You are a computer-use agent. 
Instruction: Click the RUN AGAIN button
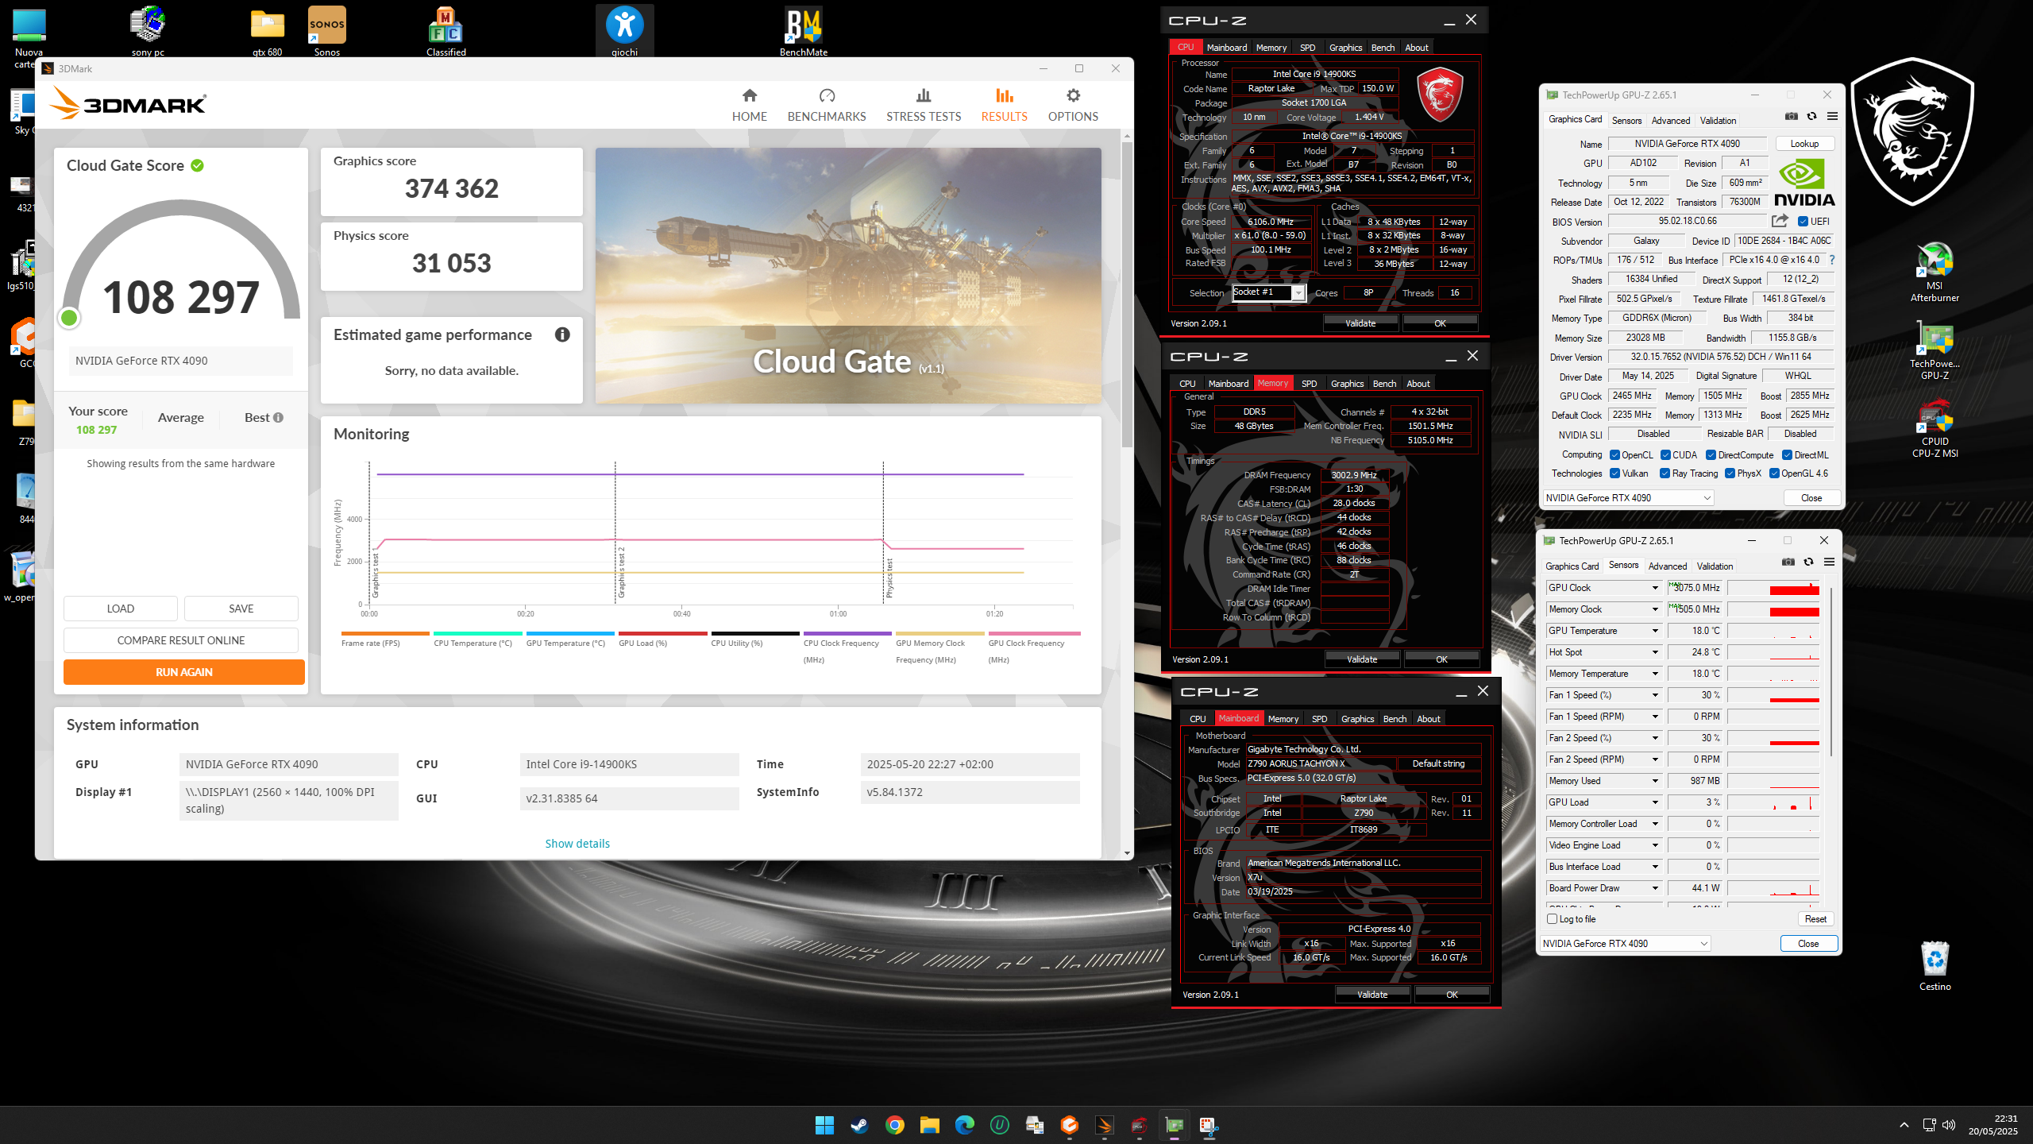184,672
